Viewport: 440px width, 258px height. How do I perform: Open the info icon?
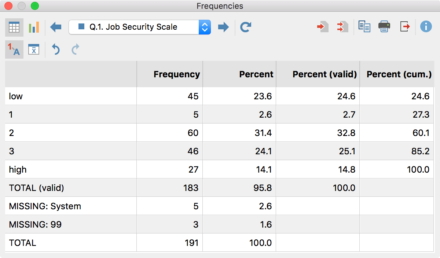pyautogui.click(x=426, y=27)
